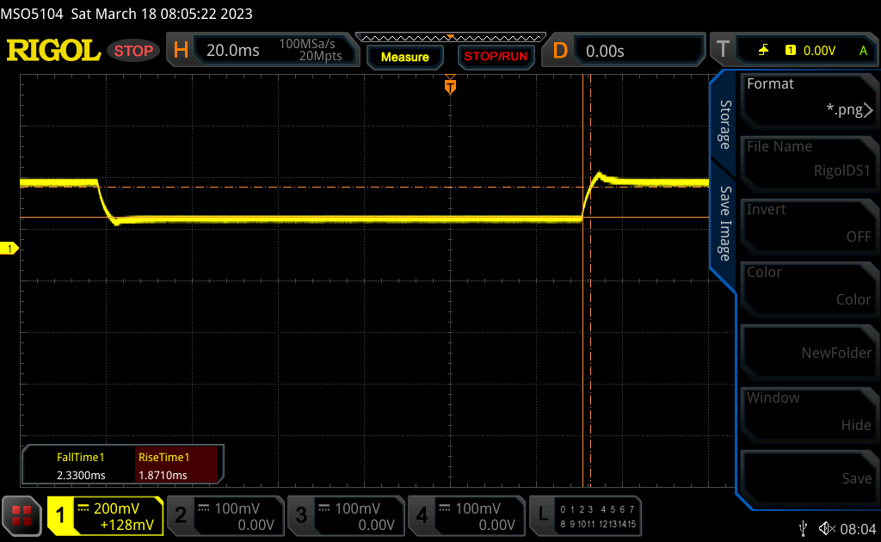The image size is (881, 542).
Task: Click the waveform memory position bar
Action: click(x=450, y=37)
